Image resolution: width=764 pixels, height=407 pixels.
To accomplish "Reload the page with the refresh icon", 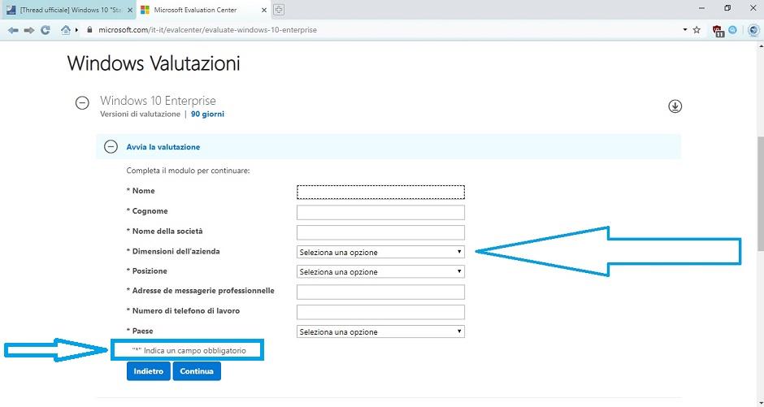I will click(46, 30).
